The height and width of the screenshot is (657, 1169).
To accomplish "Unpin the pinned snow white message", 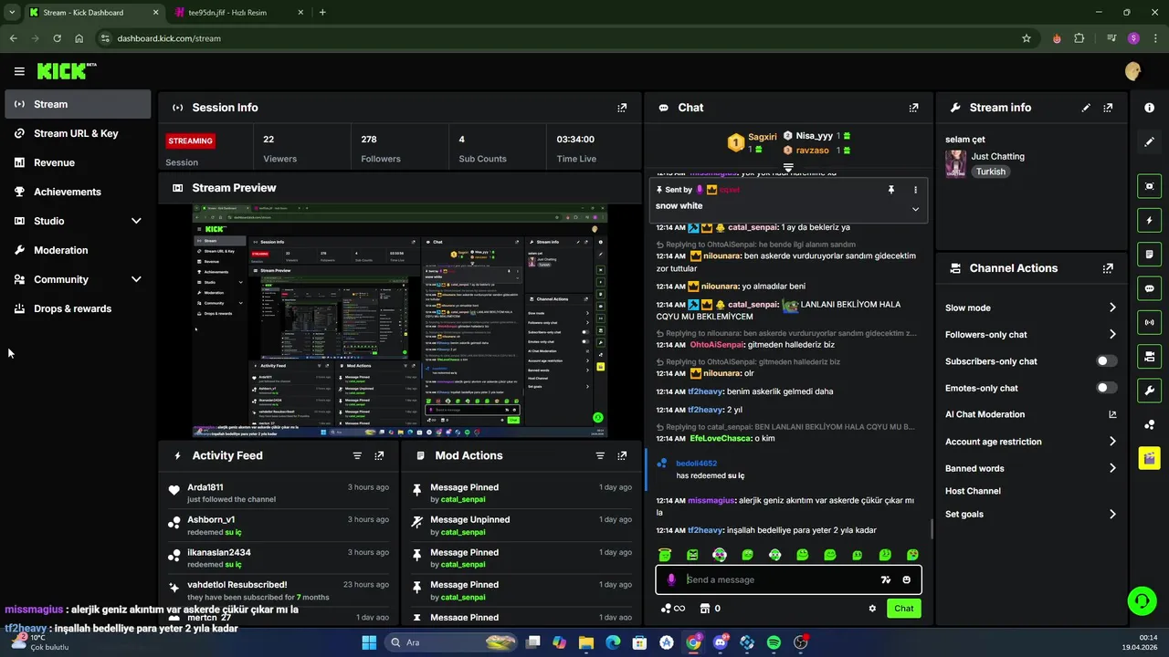I will coord(890,190).
